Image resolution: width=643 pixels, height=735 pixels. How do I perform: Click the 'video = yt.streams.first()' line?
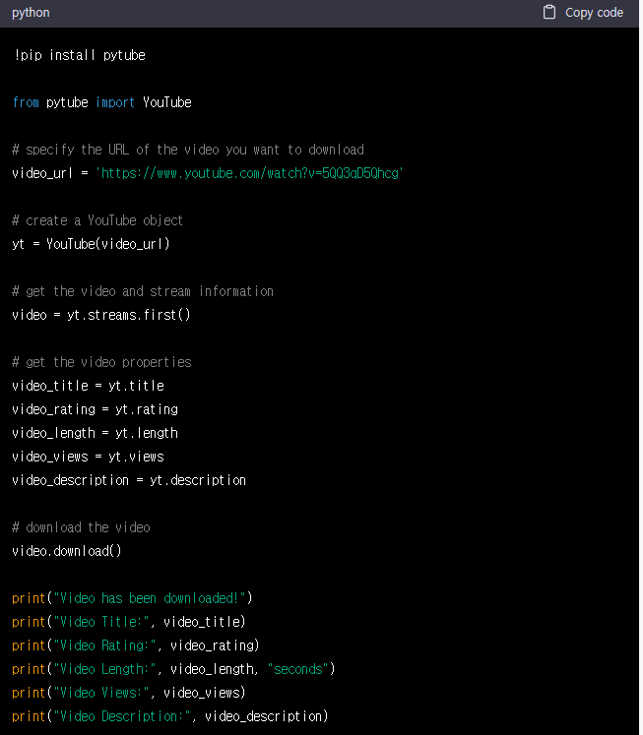point(101,315)
